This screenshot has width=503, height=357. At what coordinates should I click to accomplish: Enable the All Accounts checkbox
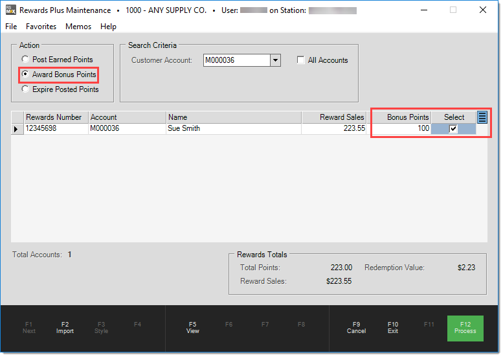pyautogui.click(x=300, y=60)
